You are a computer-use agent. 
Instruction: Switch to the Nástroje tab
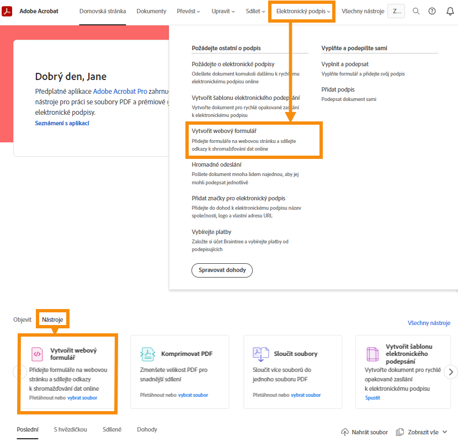click(x=52, y=320)
